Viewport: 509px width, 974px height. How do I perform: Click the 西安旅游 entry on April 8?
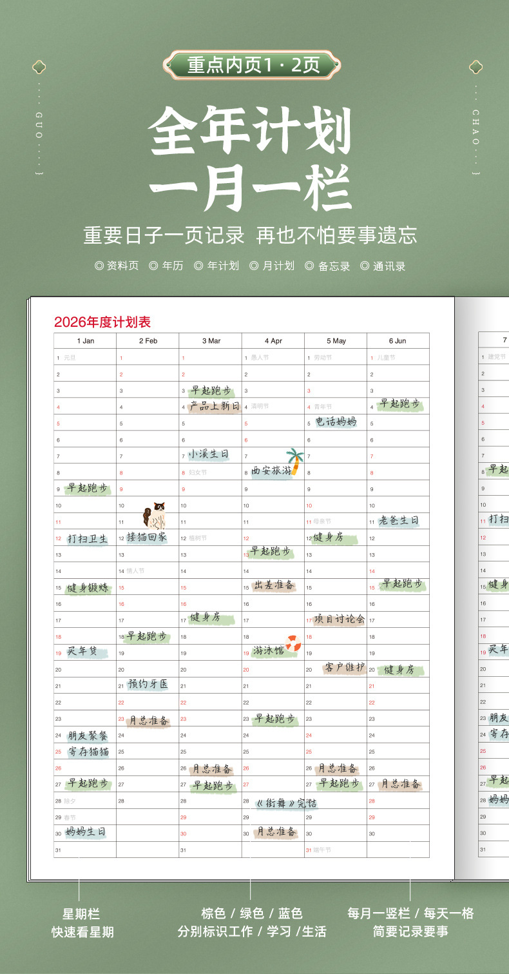(271, 471)
